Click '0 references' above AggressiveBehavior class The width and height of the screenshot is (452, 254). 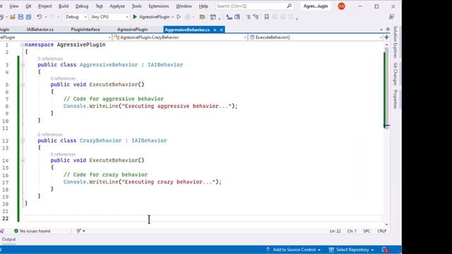[50, 59]
